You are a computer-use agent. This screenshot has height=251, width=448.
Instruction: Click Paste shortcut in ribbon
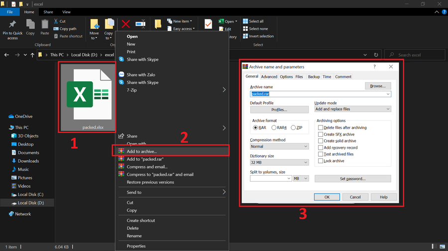coord(68,36)
